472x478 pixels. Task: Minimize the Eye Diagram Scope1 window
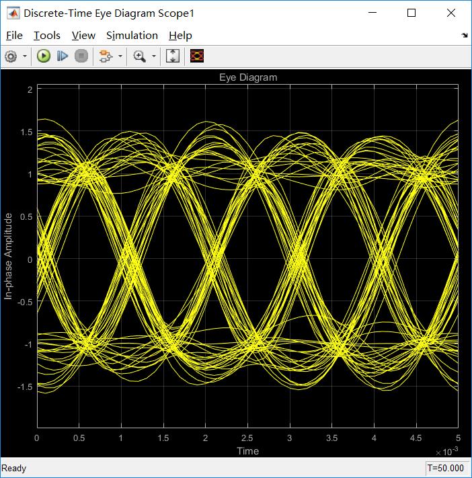tap(372, 13)
